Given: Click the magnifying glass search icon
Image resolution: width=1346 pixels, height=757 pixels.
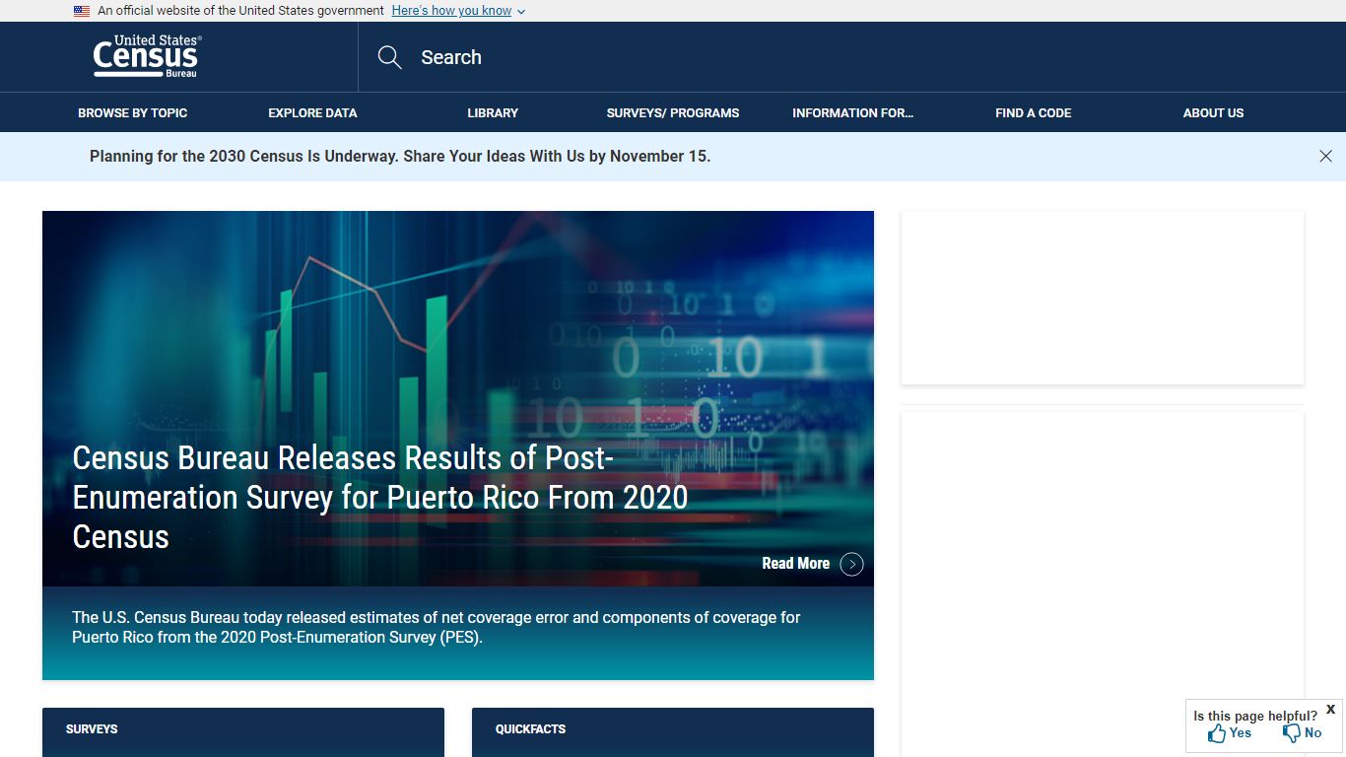Looking at the screenshot, I should point(390,57).
